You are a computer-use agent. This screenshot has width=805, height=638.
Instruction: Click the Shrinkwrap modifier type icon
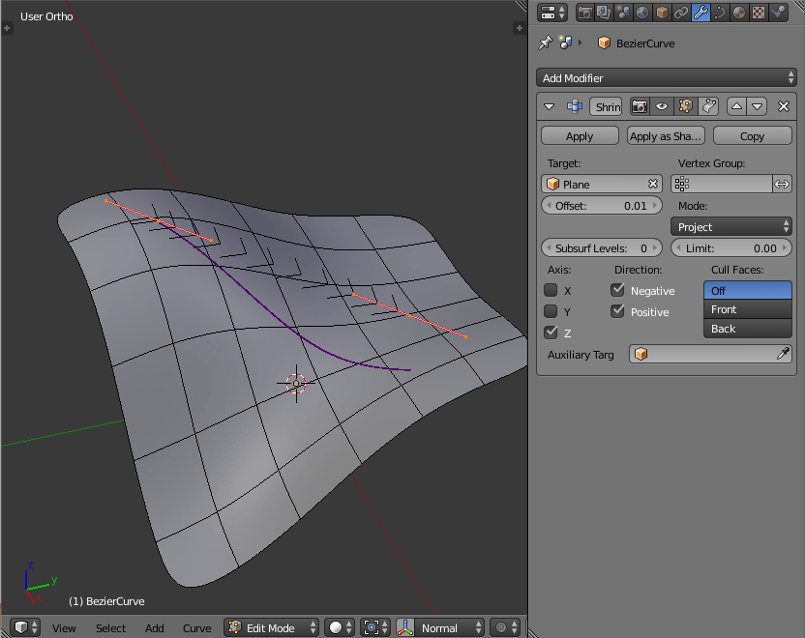click(x=574, y=106)
